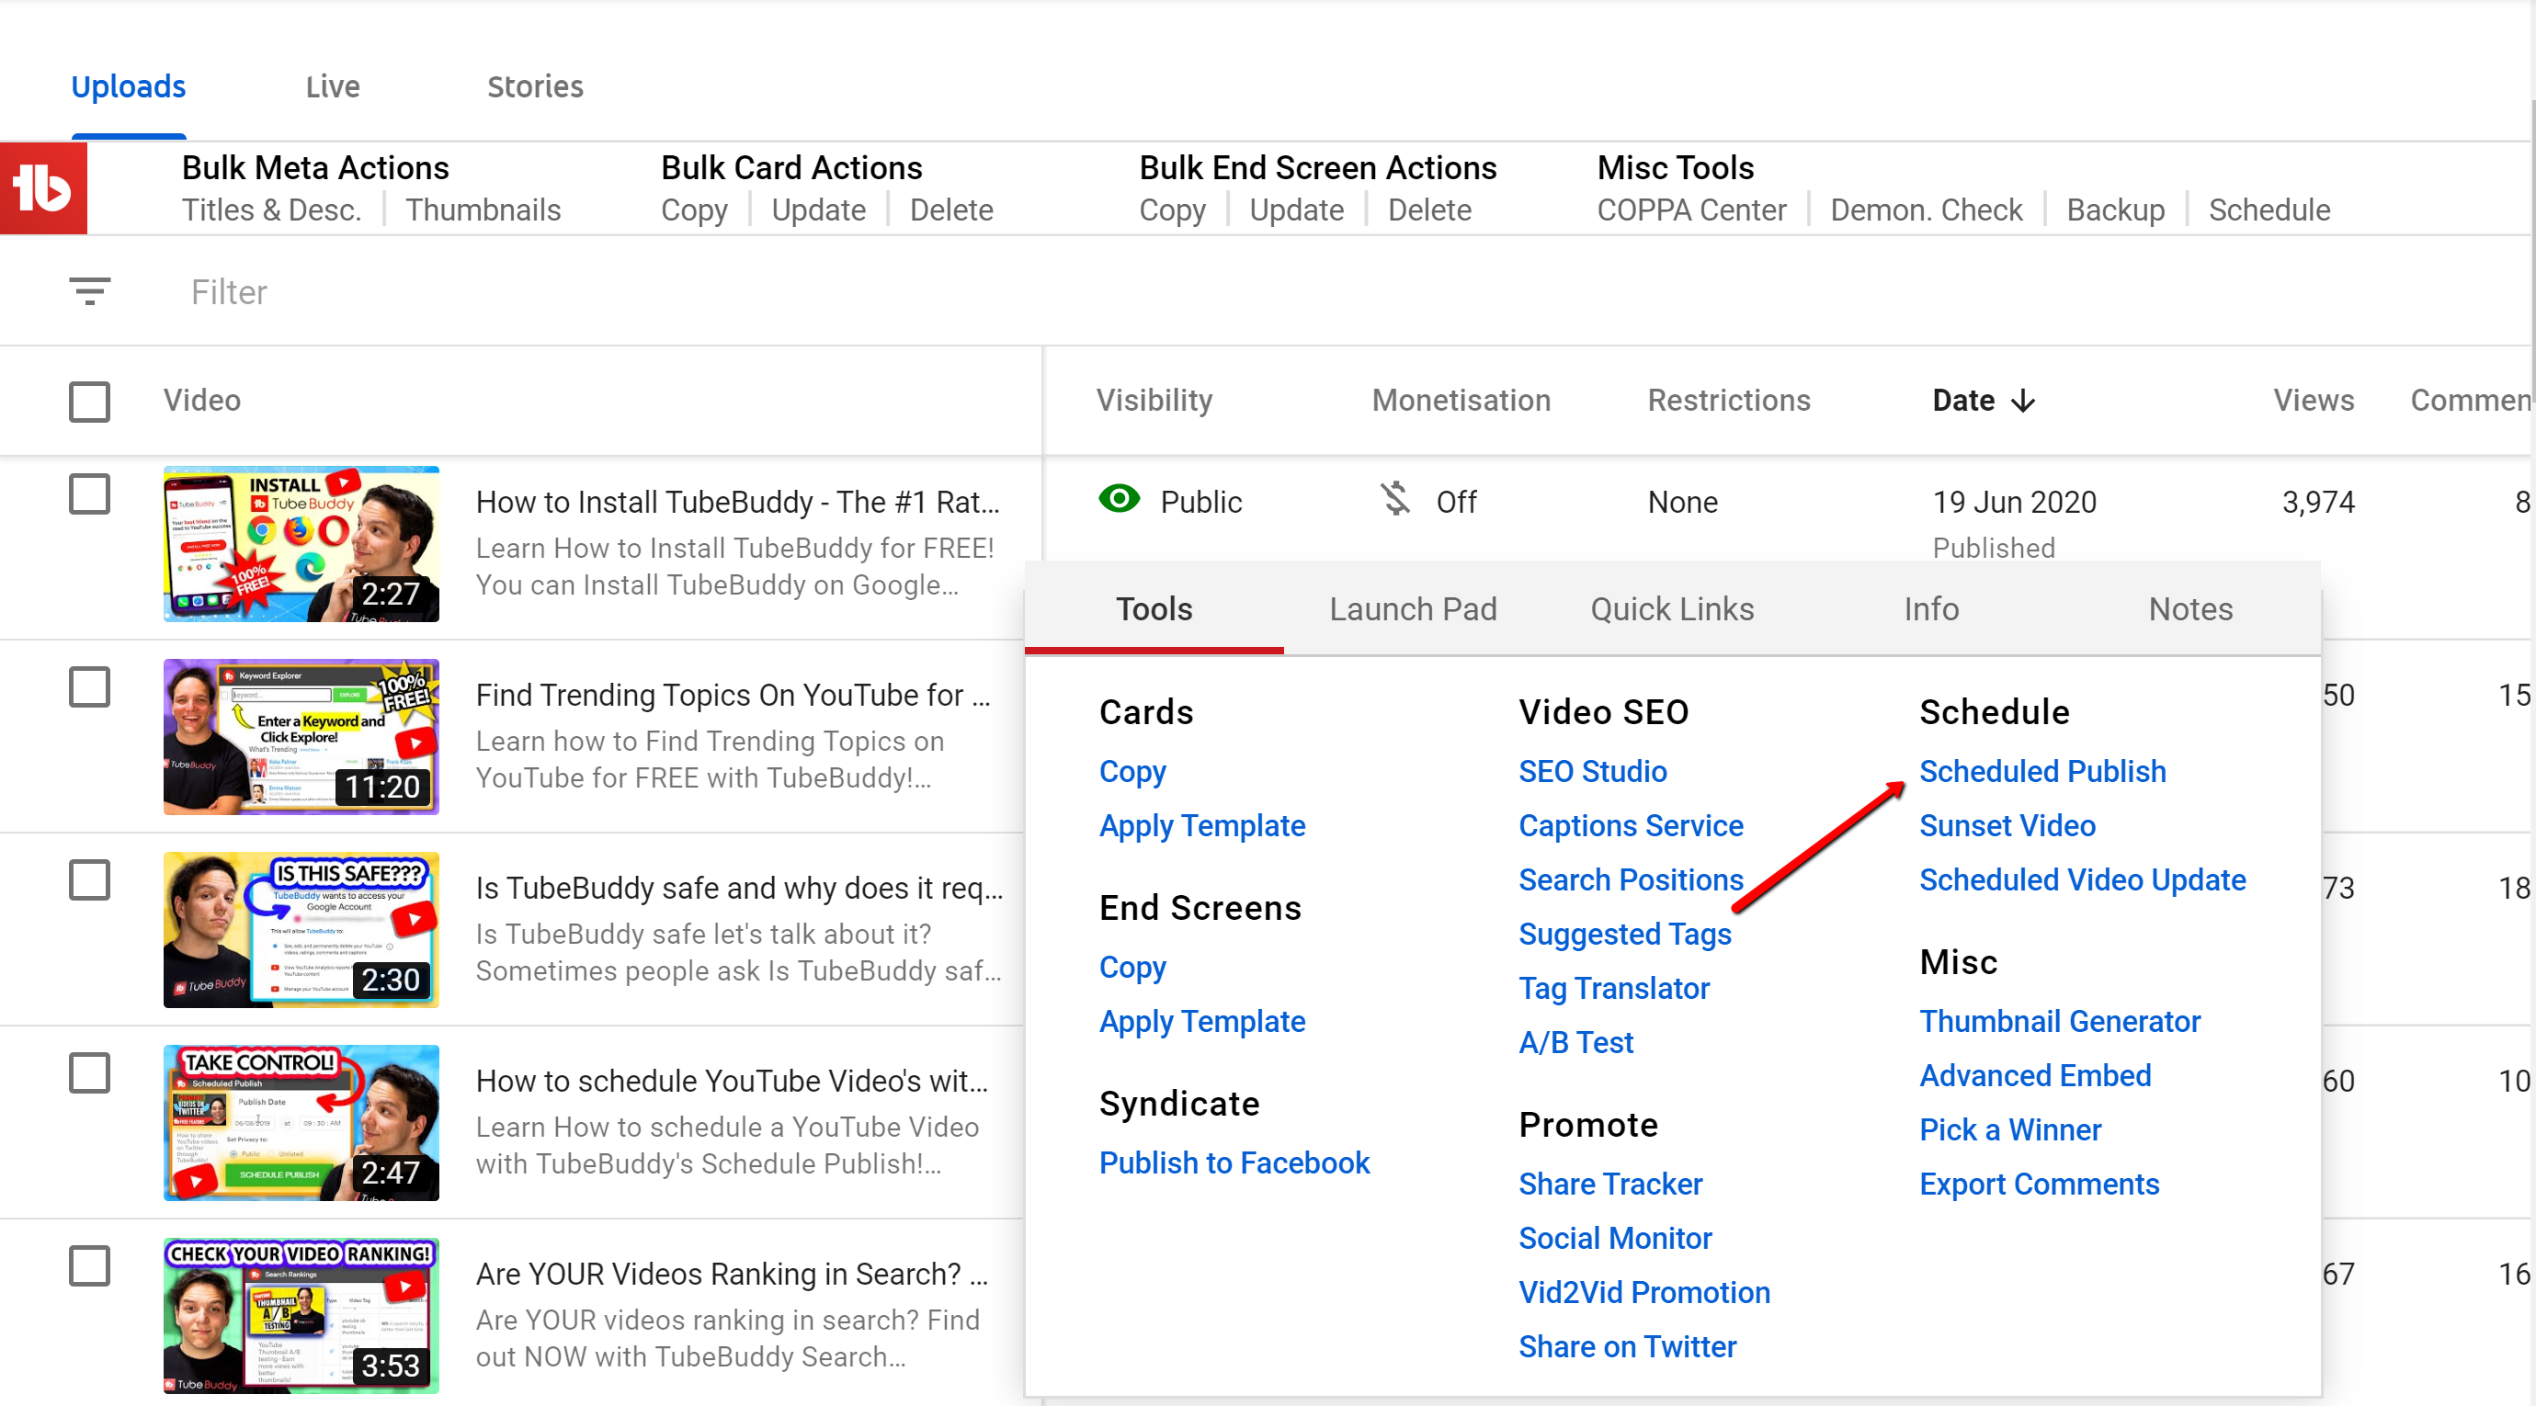Click the green eye visibility icon

[x=1119, y=500]
